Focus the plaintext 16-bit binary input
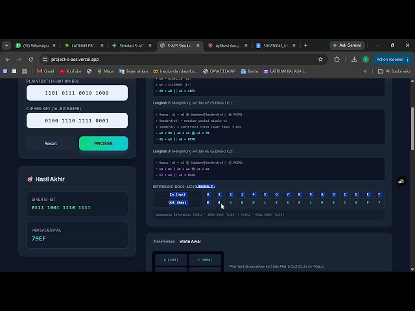 pos(77,93)
